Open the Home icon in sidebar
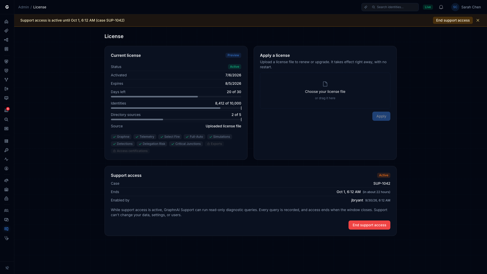487x274 pixels. 6,22
